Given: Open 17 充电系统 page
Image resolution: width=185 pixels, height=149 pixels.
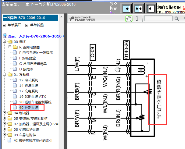Looking at the screenshot, I should (29, 91).
